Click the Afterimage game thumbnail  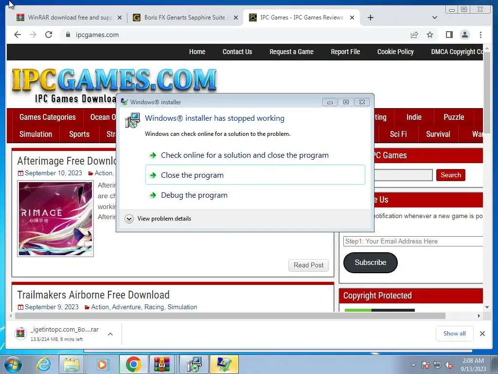point(55,219)
